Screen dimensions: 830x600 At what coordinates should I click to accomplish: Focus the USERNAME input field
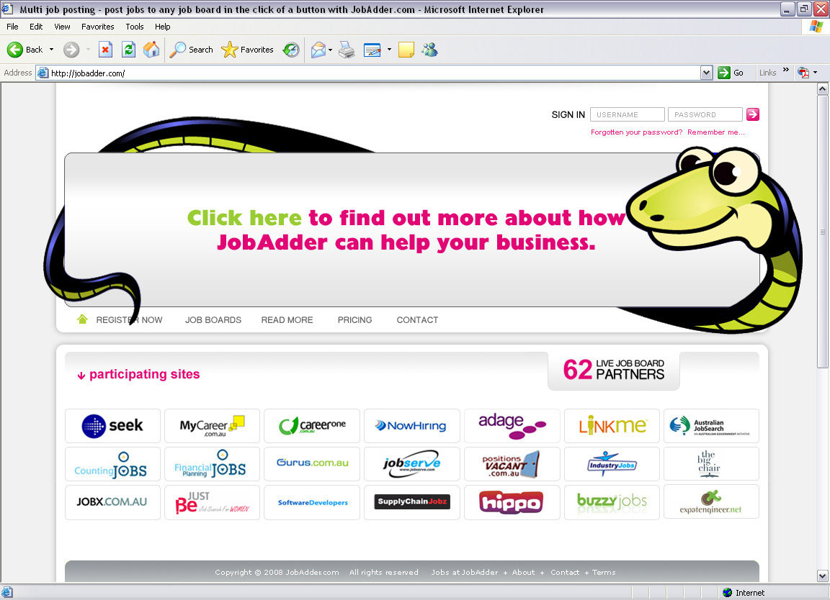[x=628, y=114]
